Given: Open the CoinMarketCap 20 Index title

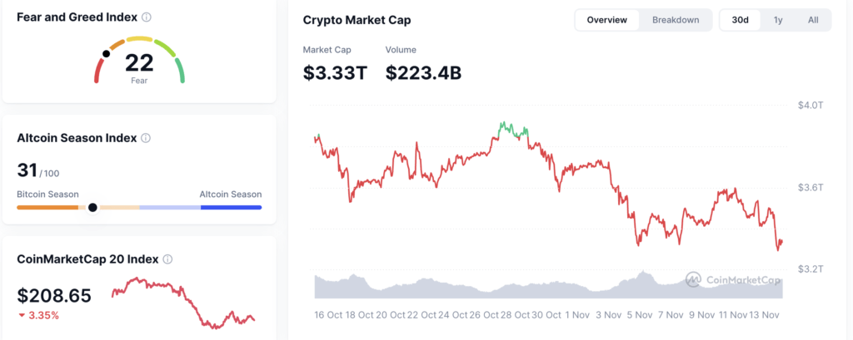Looking at the screenshot, I should pos(88,259).
